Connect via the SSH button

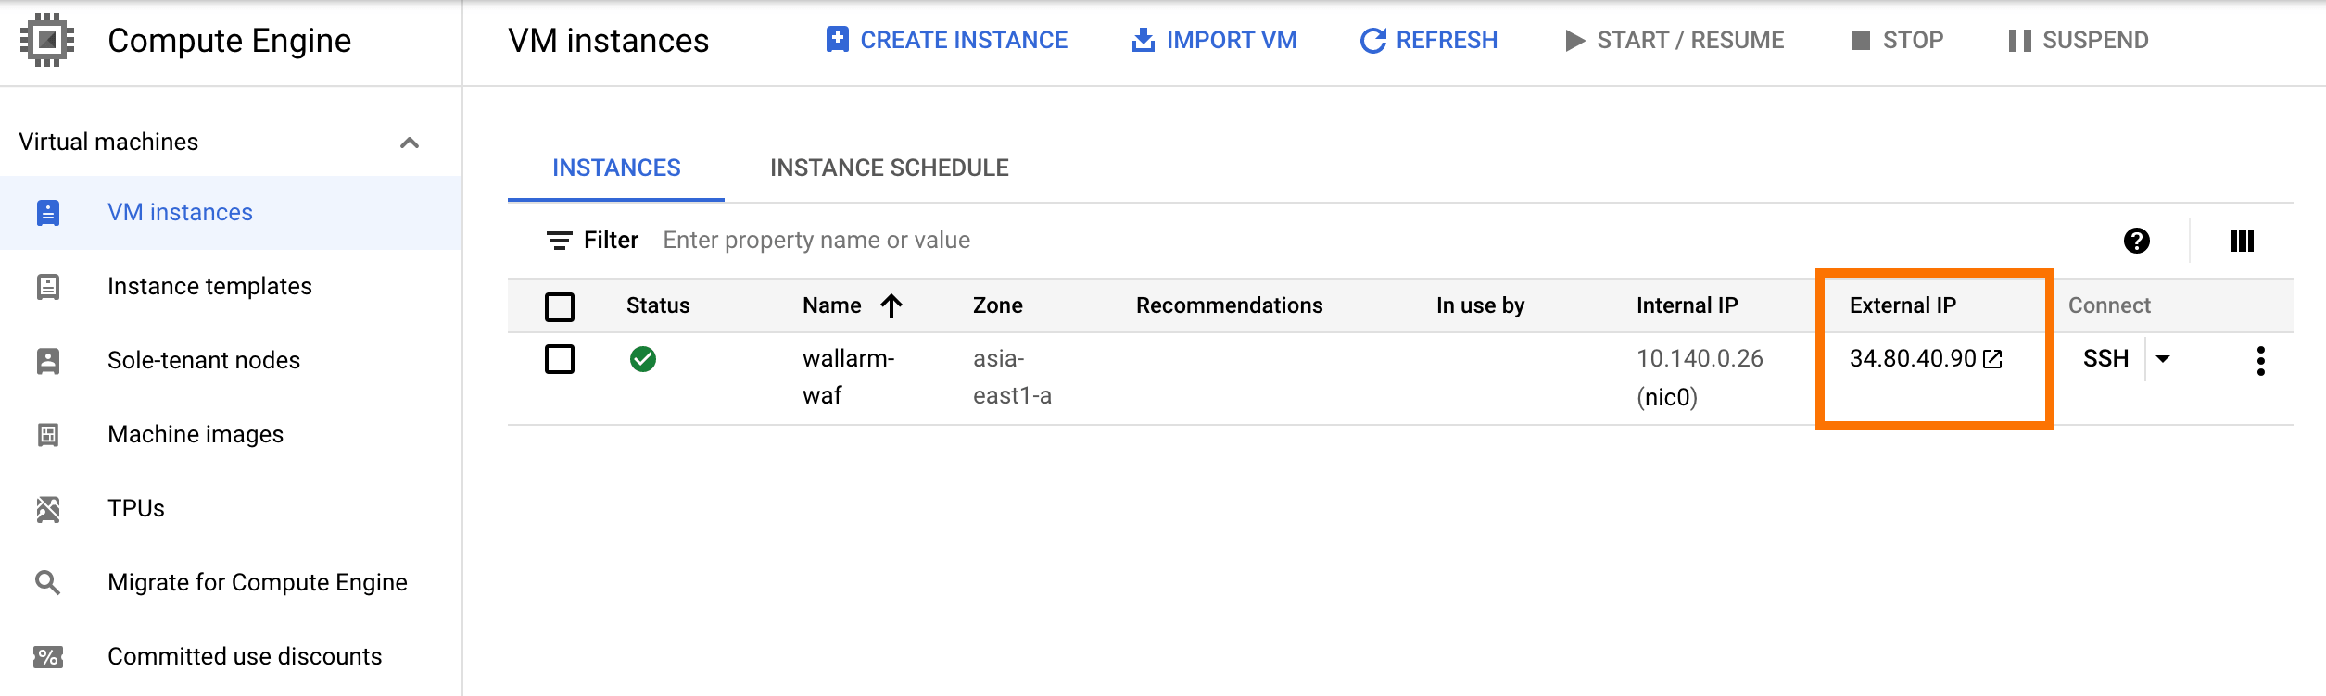click(x=2105, y=359)
